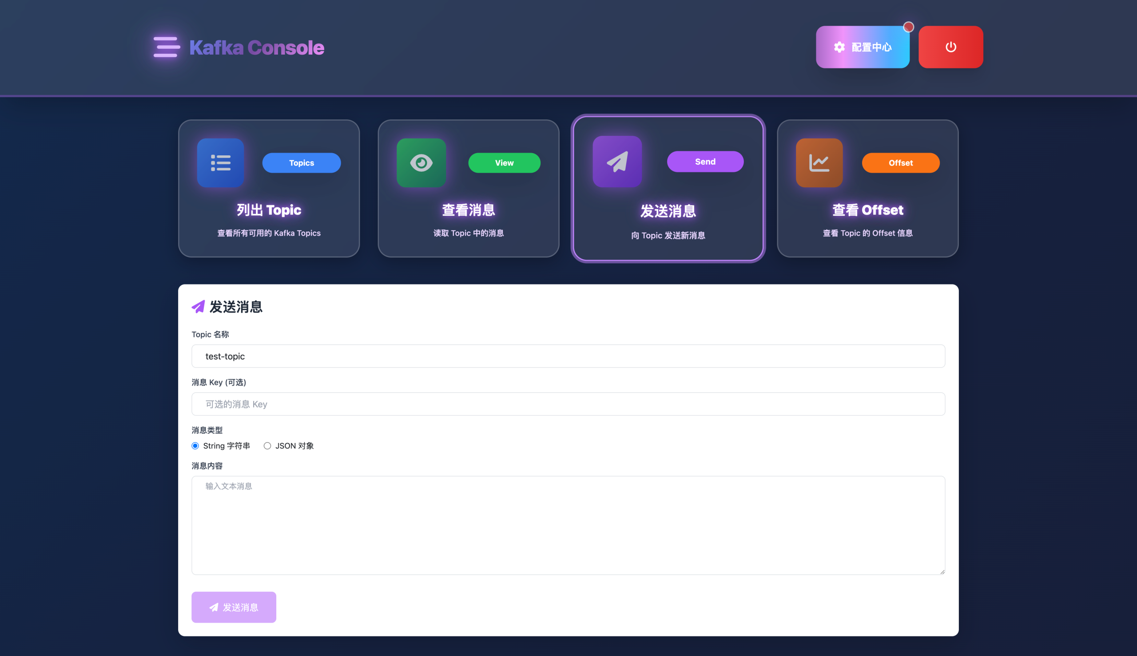
Task: Select the blue Topics badge
Action: coord(302,162)
